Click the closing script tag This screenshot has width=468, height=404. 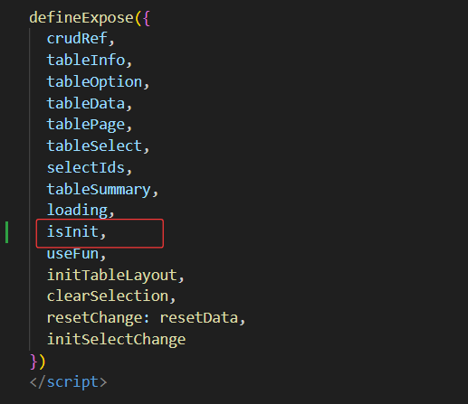[x=68, y=382]
